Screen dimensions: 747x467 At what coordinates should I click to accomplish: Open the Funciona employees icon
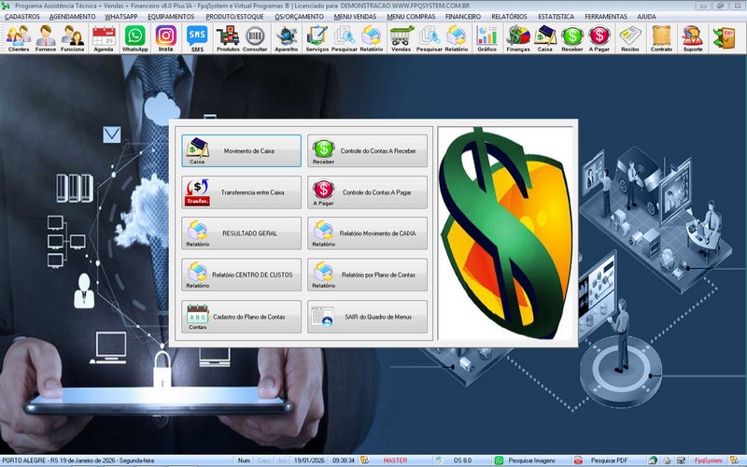tap(73, 38)
